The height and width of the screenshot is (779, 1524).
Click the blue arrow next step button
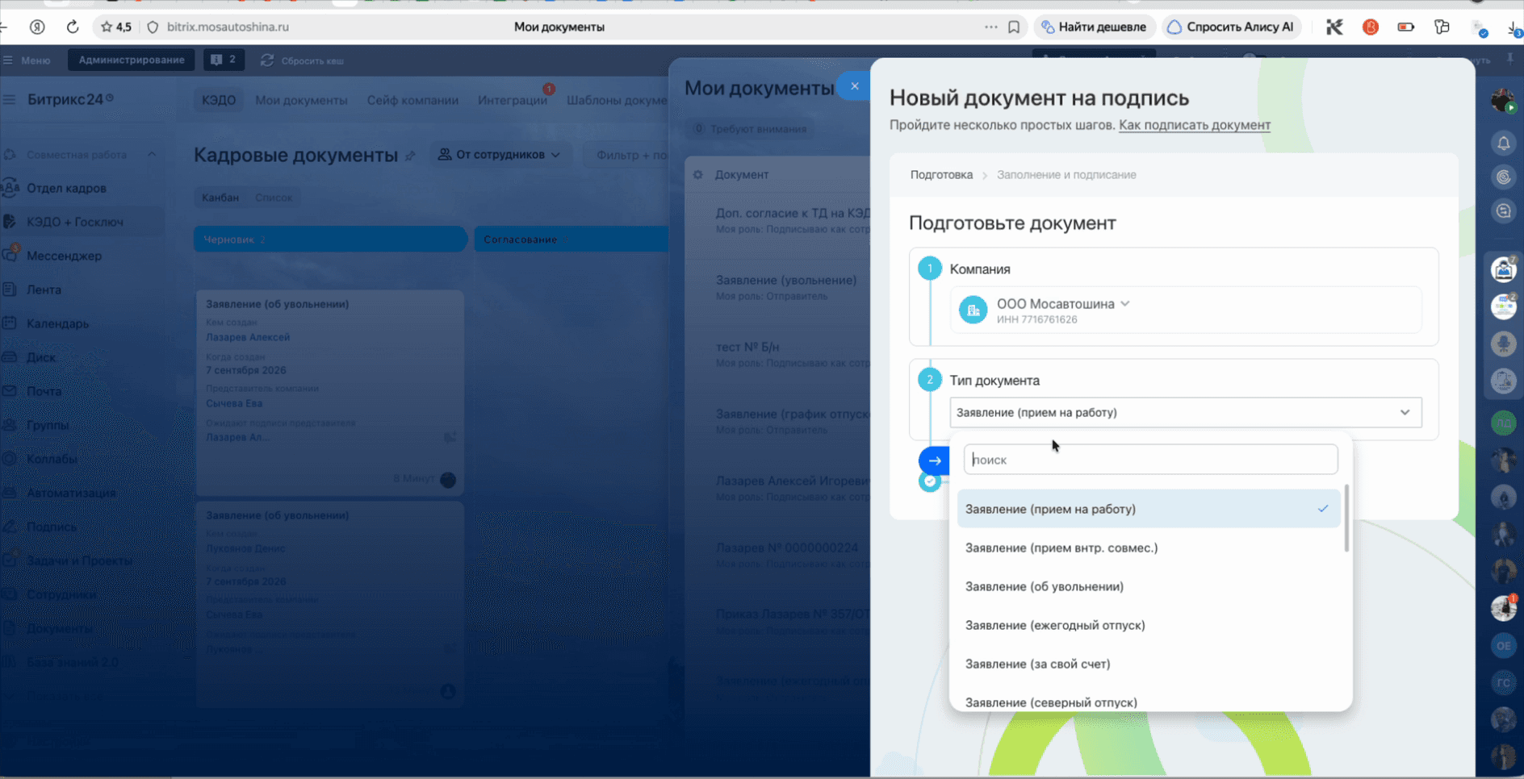(934, 460)
